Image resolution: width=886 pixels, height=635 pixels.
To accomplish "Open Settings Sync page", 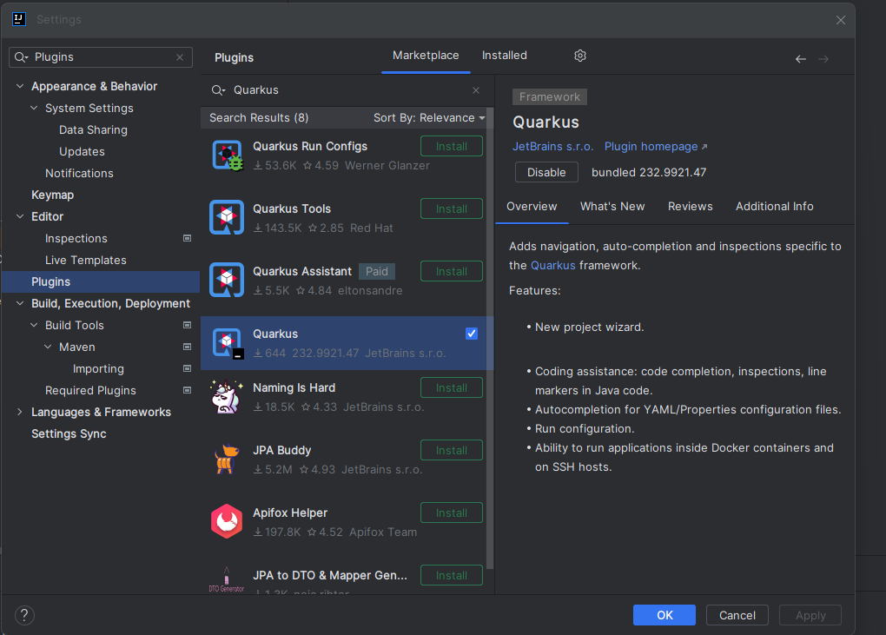I will (69, 433).
